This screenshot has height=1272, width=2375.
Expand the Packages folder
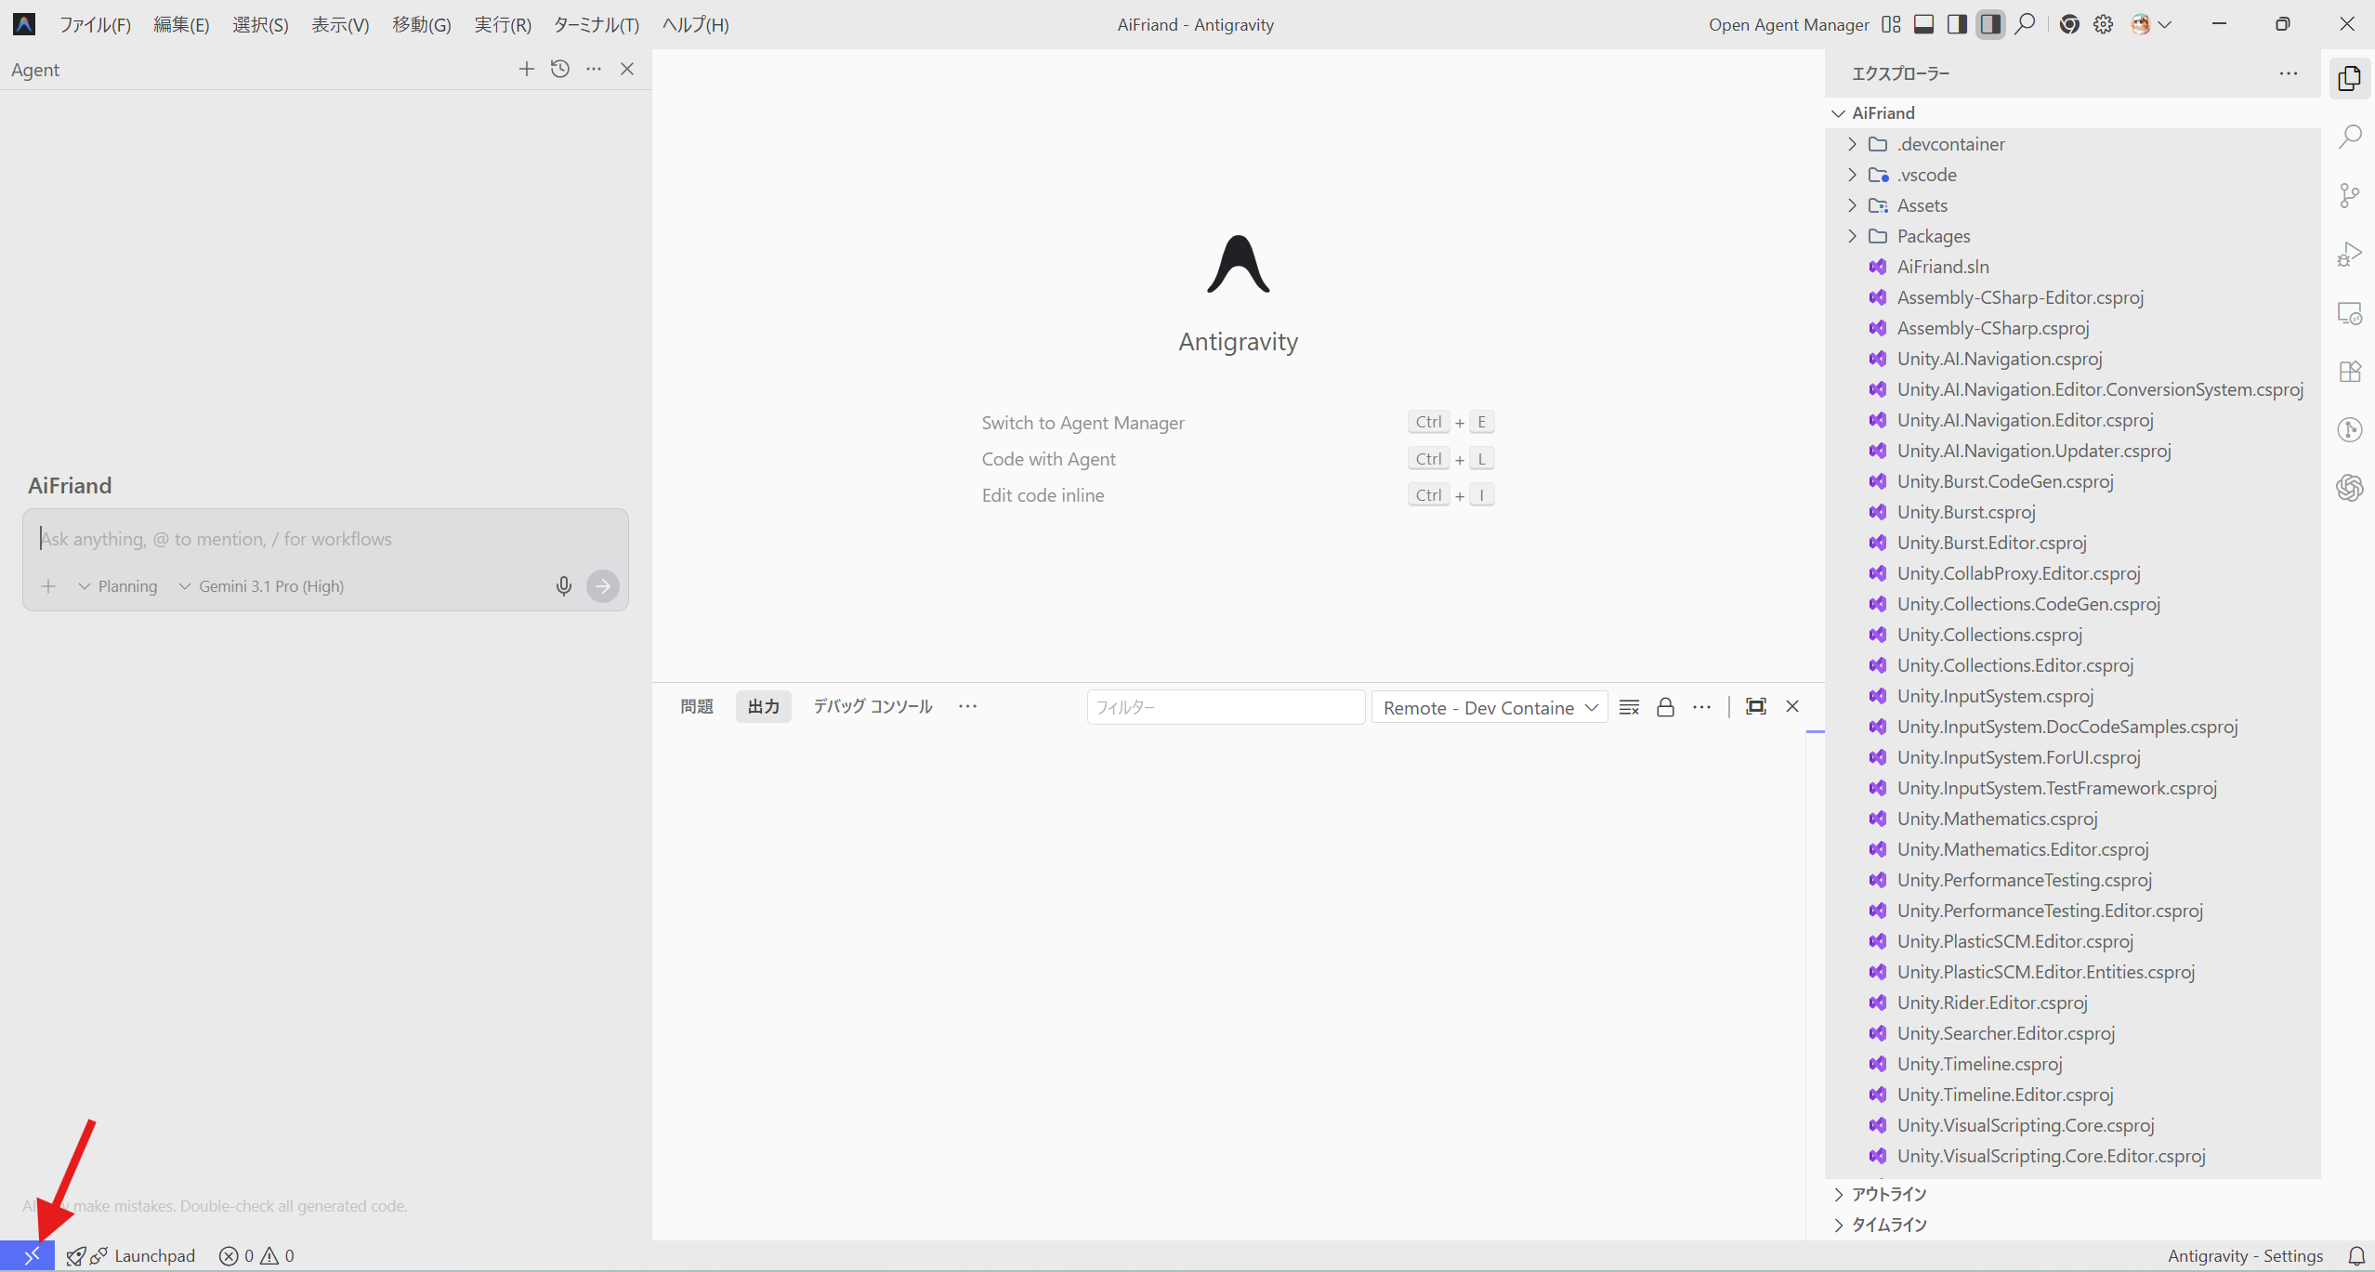(1933, 236)
